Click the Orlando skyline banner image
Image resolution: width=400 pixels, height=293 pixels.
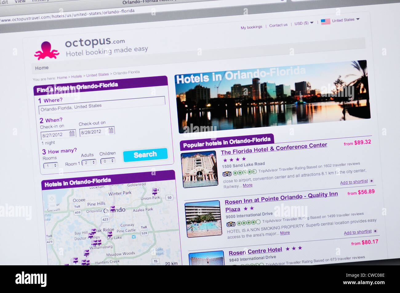272,97
